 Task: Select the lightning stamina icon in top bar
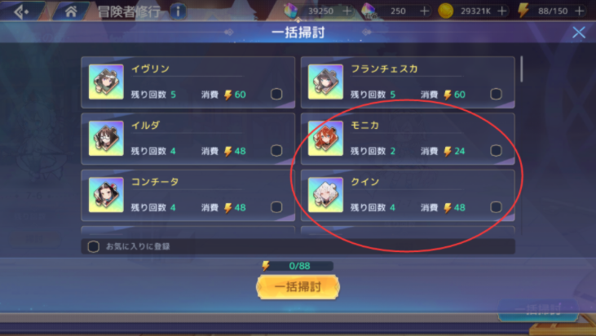pos(523,11)
